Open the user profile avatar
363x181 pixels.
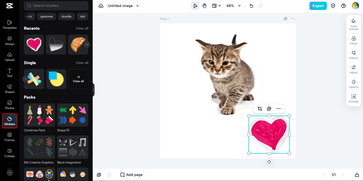[355, 6]
